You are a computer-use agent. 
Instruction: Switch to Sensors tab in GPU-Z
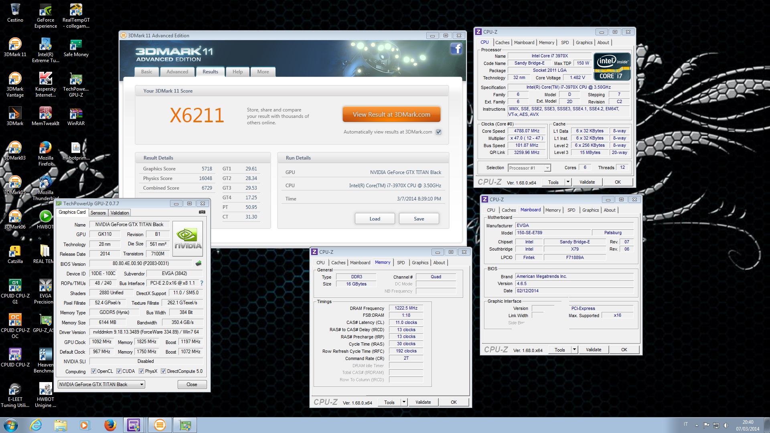(98, 213)
